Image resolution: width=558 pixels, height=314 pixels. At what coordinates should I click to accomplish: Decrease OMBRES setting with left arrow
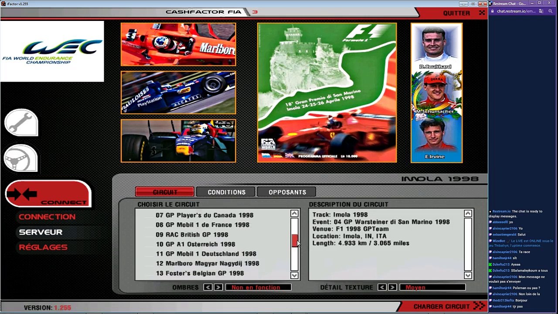click(x=208, y=287)
